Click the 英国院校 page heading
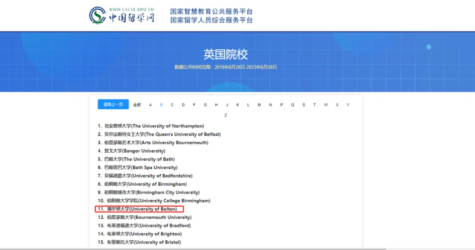The height and width of the screenshot is (250, 475). pyautogui.click(x=226, y=55)
